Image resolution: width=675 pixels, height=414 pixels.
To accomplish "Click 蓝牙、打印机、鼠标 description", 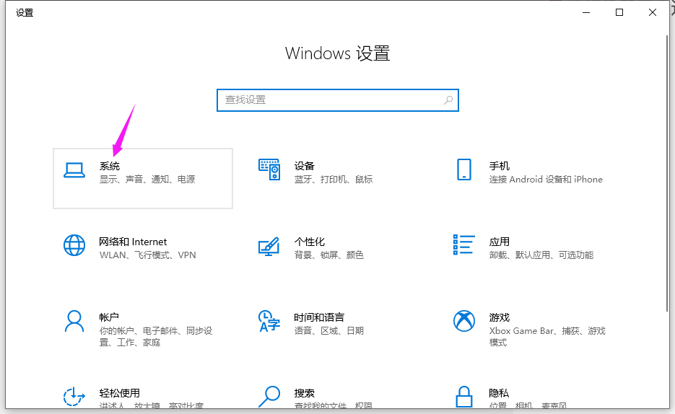I will pos(334,180).
